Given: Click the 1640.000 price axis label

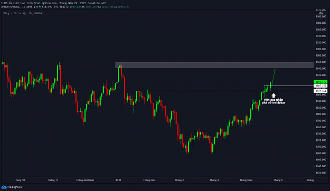Looking at the screenshot, I should coord(321,166).
